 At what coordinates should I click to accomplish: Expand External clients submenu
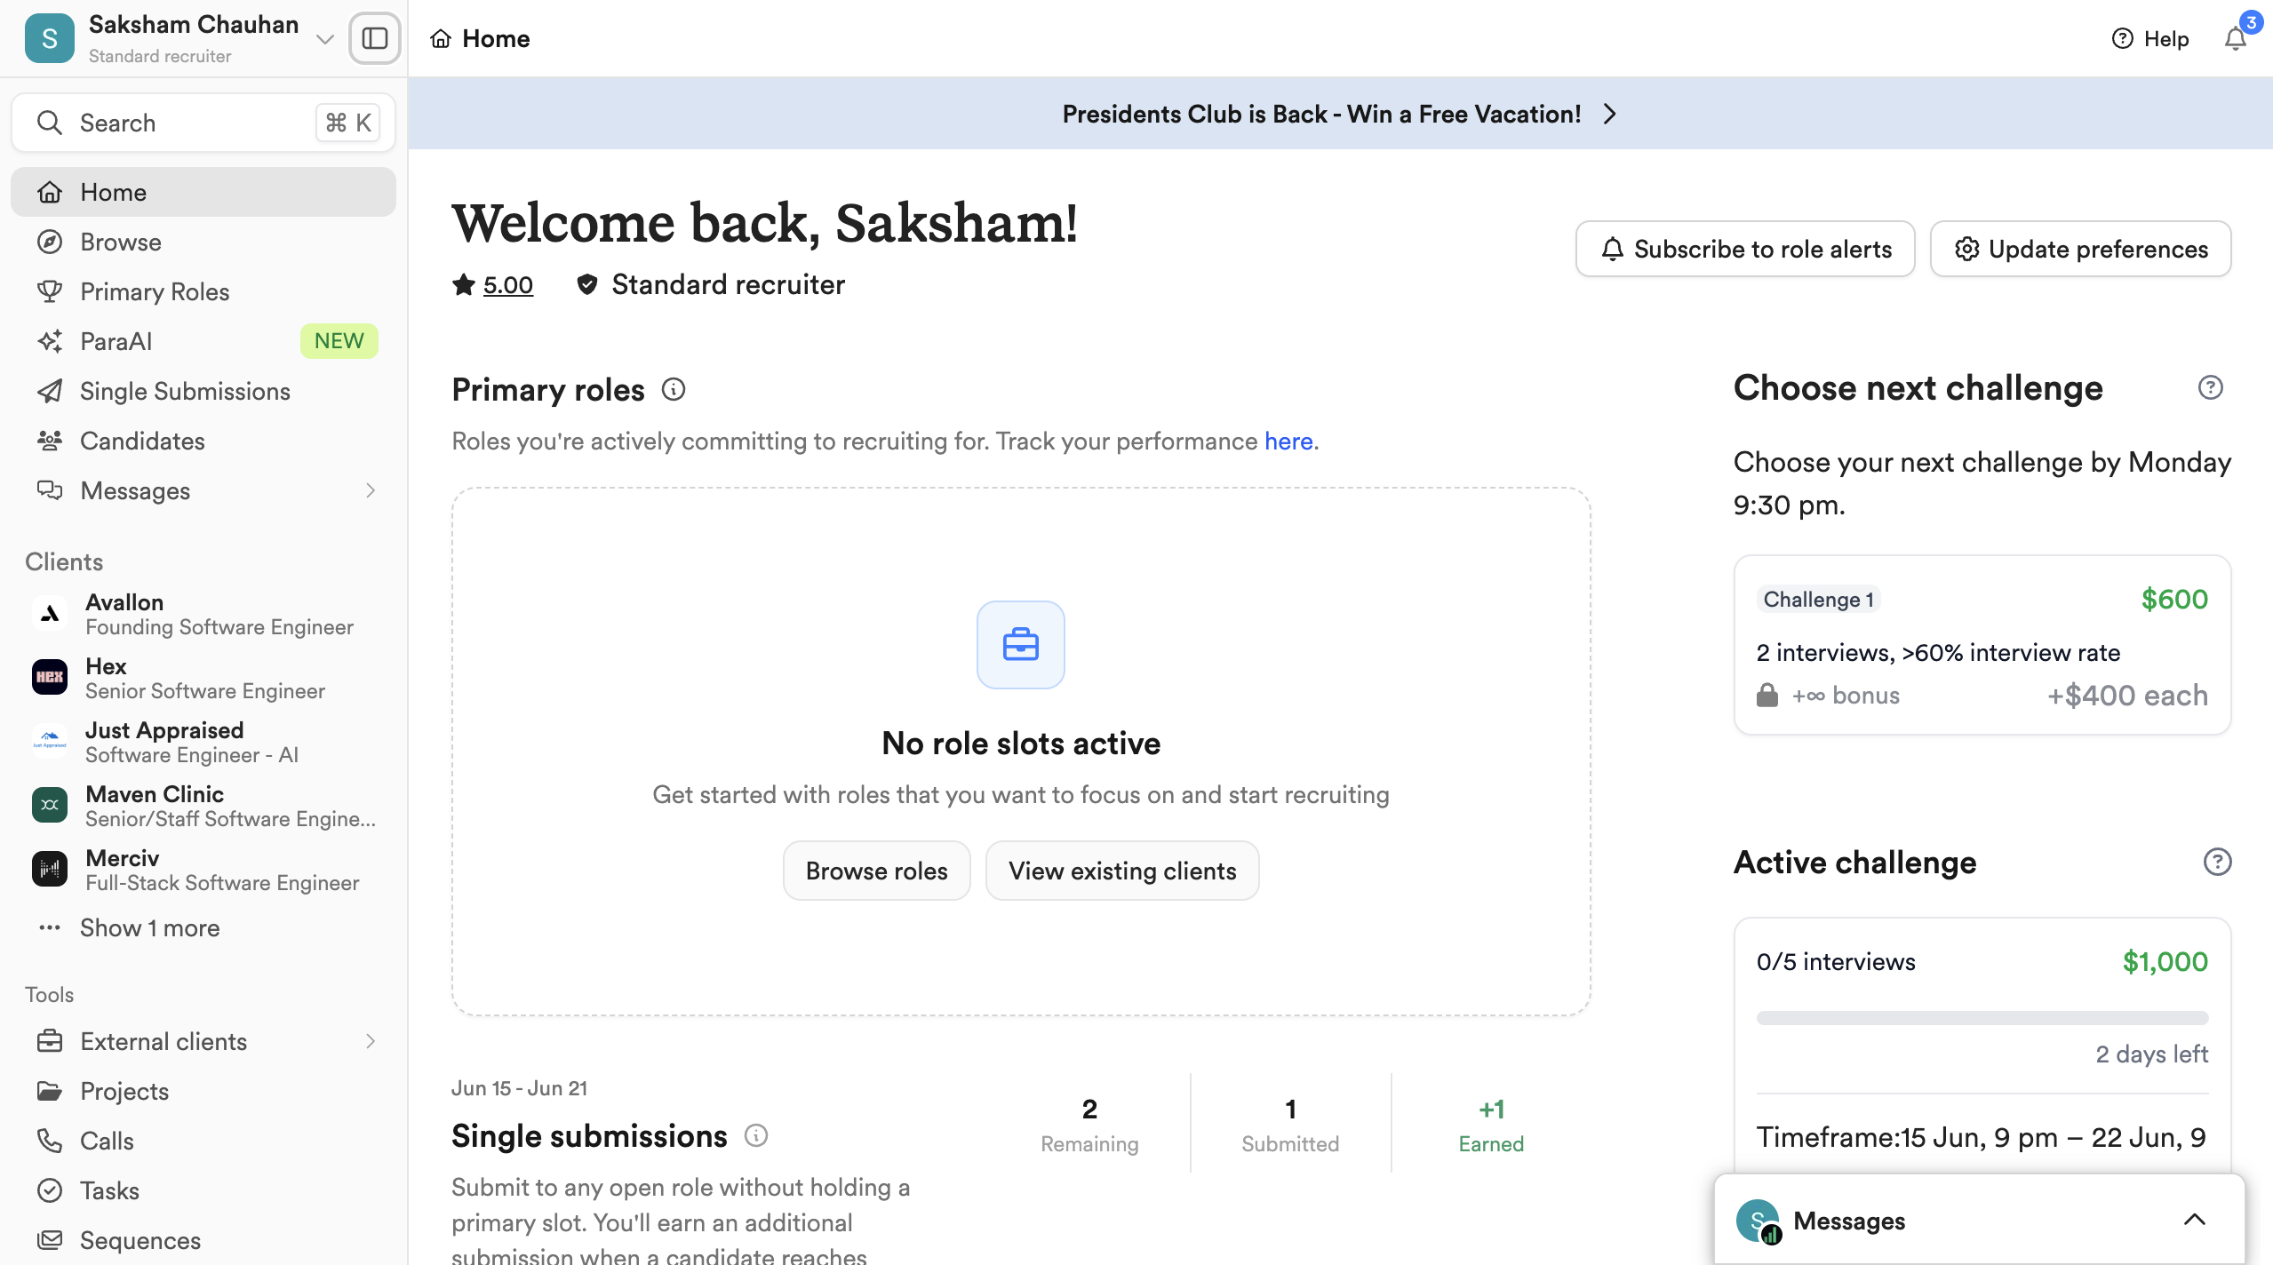(371, 1041)
